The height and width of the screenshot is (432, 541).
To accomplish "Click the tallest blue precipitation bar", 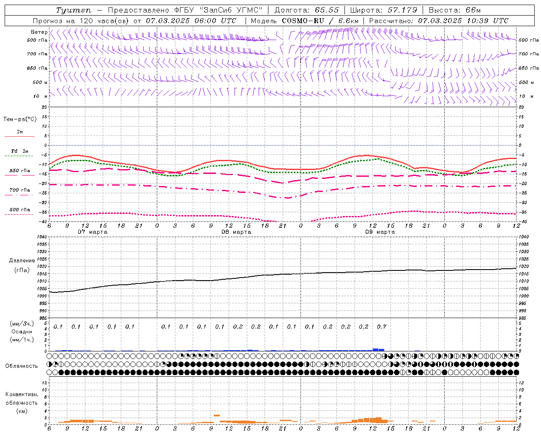I will click(376, 350).
